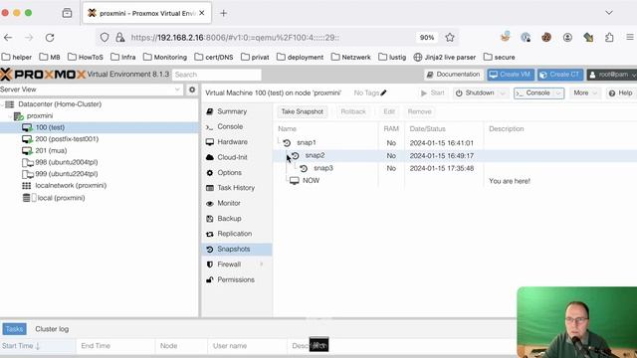Click the VM Start button

pyautogui.click(x=432, y=92)
